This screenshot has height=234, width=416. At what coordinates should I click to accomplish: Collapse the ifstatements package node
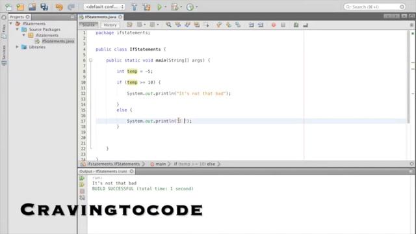24,35
